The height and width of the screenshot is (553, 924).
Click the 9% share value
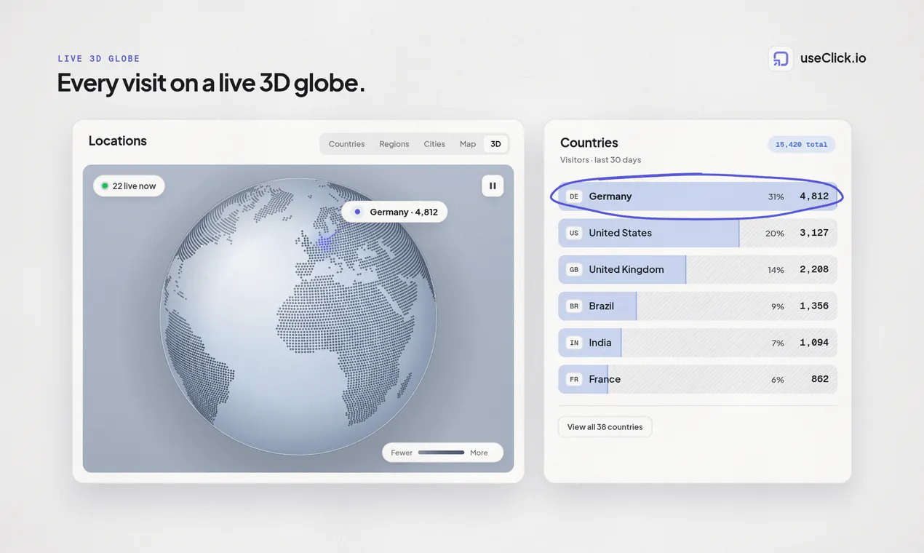point(778,307)
